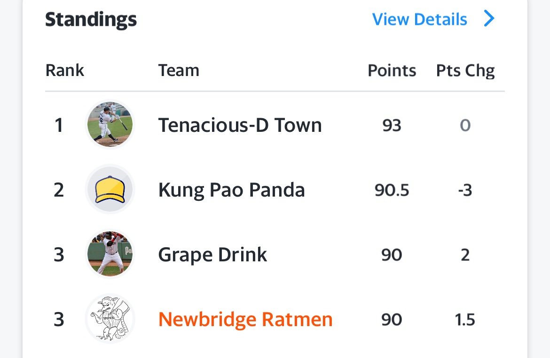Select the Kung Pao Panda team name

tap(231, 190)
